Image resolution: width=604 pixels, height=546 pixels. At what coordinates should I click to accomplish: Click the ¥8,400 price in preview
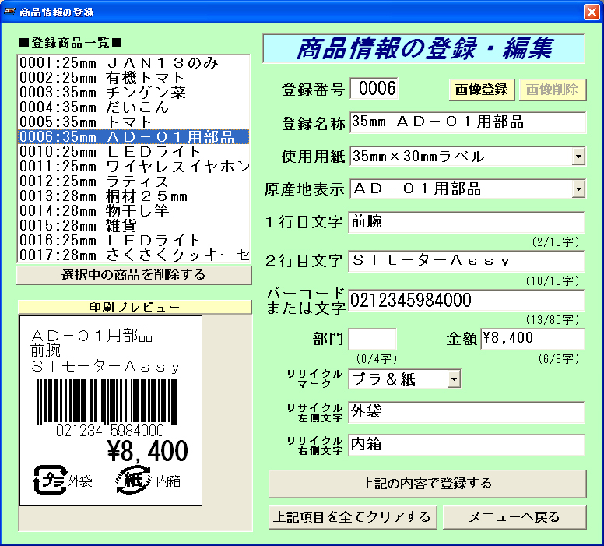tap(148, 451)
